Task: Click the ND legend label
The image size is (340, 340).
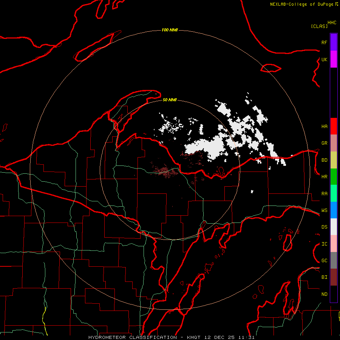Action: click(x=324, y=294)
